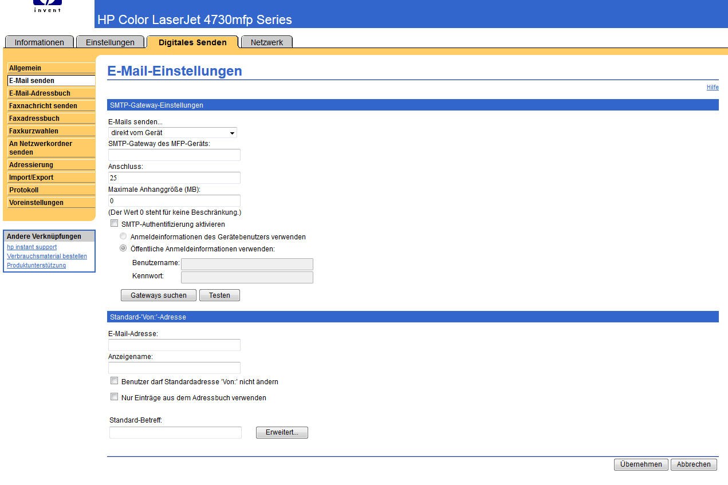Select Öffentliche Anmeldeinformationen verwenden radio
Viewport: 728px width, 485px height.
pyautogui.click(x=123, y=249)
